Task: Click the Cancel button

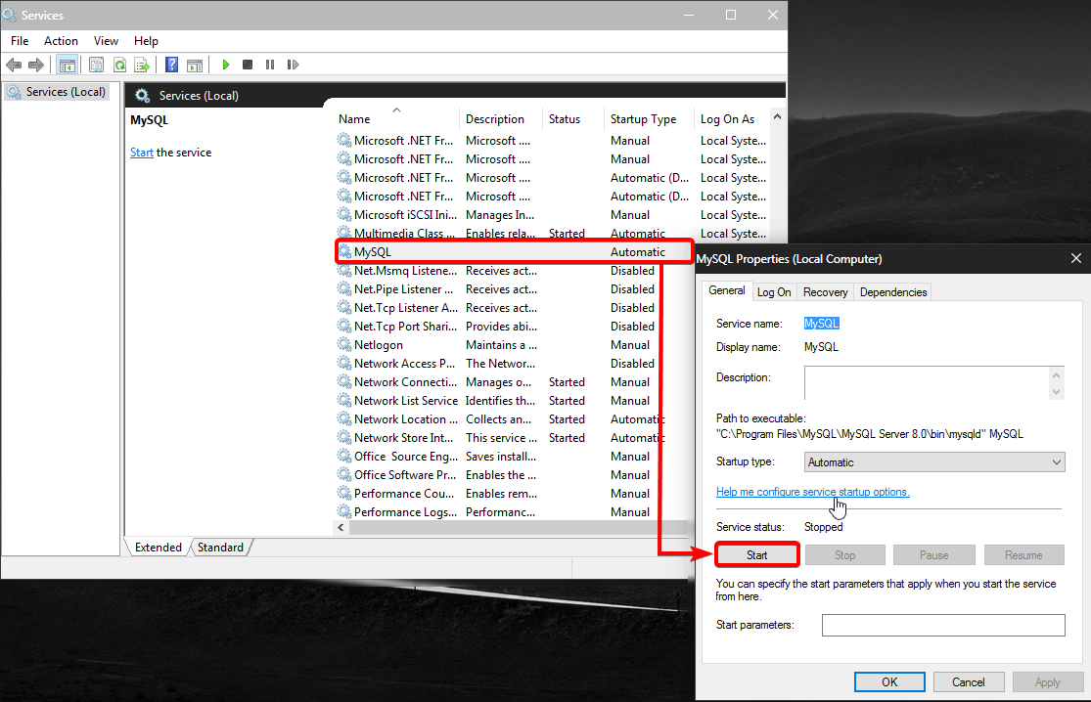Action: pyautogui.click(x=969, y=681)
